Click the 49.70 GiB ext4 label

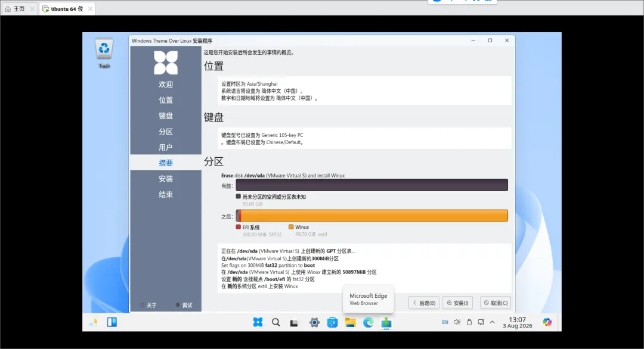[x=311, y=234]
